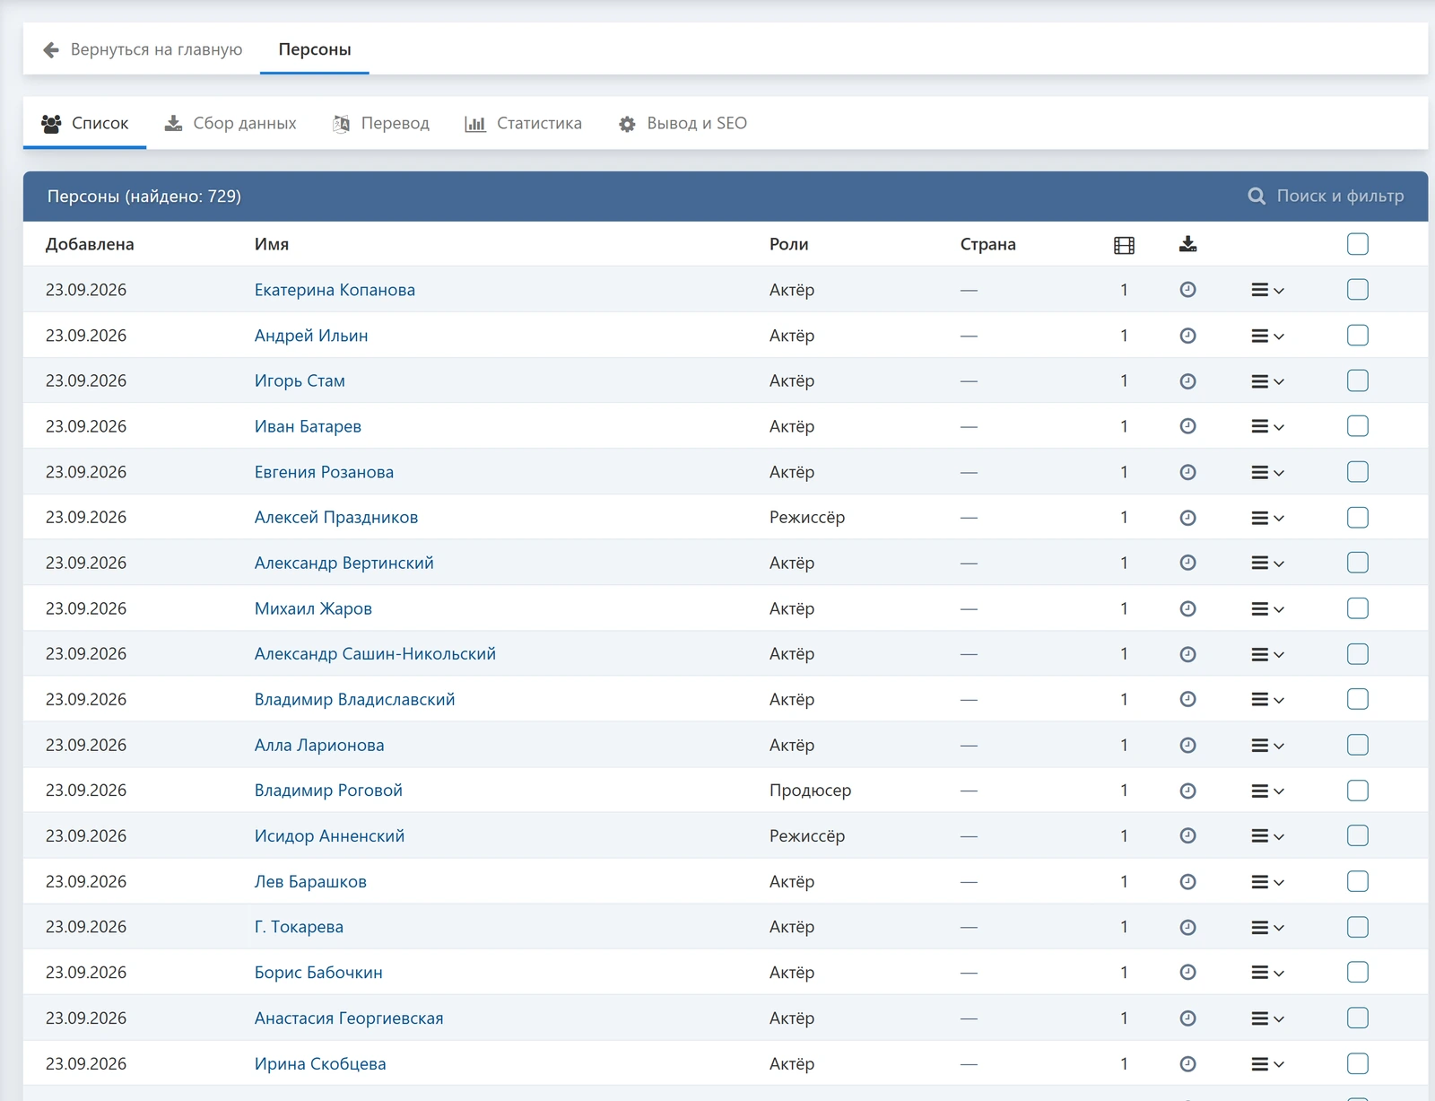Click the clock icon for Иван Батарев

pyautogui.click(x=1187, y=426)
